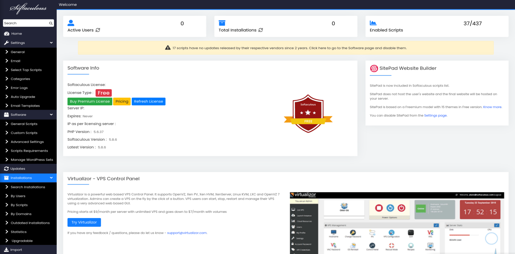
Task: Click the Installations icon in sidebar
Action: point(6,178)
